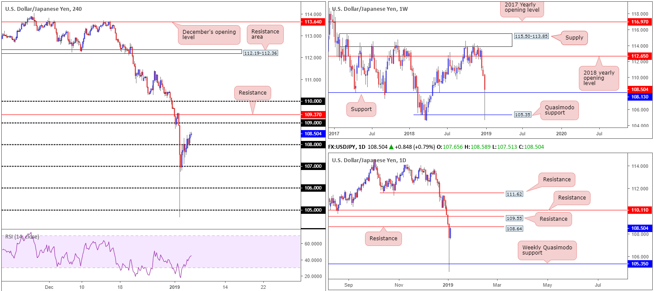Select the 'Resistance' callout on the 240 chart

click(253, 92)
